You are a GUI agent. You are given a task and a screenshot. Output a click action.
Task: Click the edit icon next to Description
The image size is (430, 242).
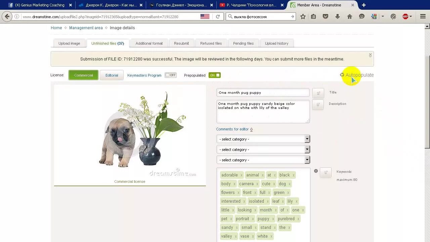click(318, 105)
